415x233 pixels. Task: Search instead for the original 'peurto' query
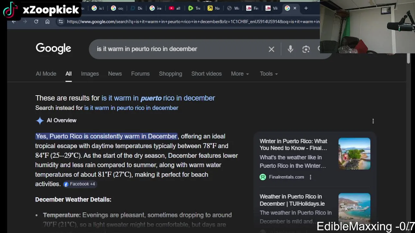tap(131, 108)
